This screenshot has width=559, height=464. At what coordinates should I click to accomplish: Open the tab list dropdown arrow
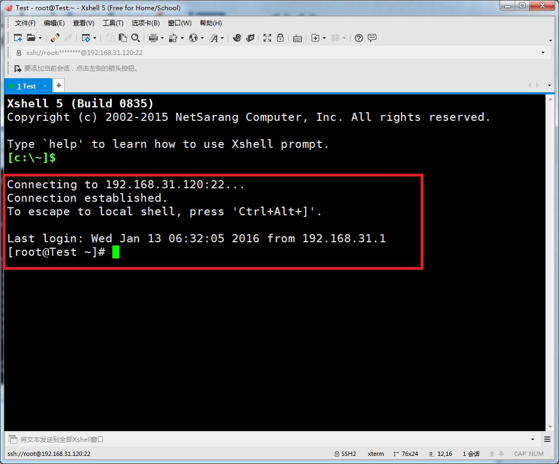[549, 85]
